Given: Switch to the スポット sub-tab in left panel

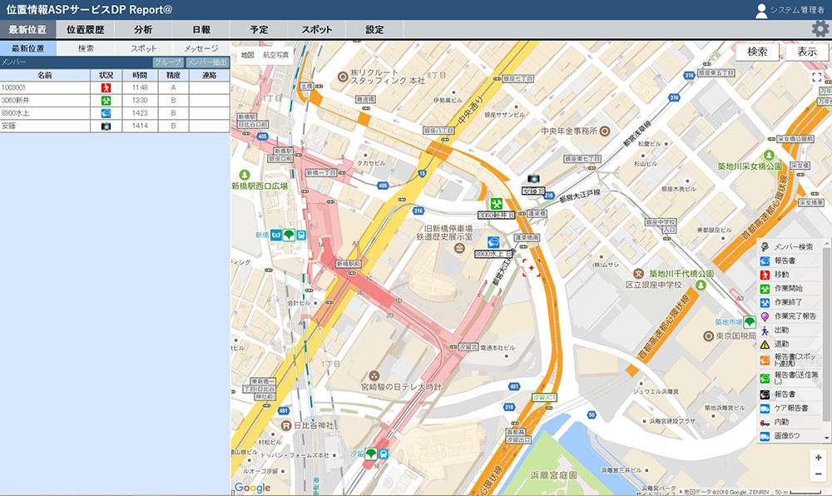Looking at the screenshot, I should (x=143, y=48).
